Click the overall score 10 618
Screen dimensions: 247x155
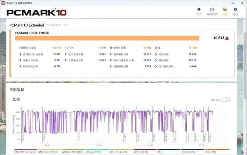[x=219, y=38]
